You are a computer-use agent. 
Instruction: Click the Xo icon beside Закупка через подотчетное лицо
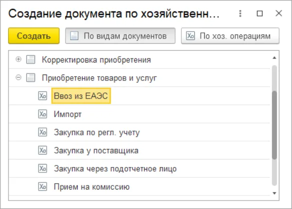click(43, 168)
